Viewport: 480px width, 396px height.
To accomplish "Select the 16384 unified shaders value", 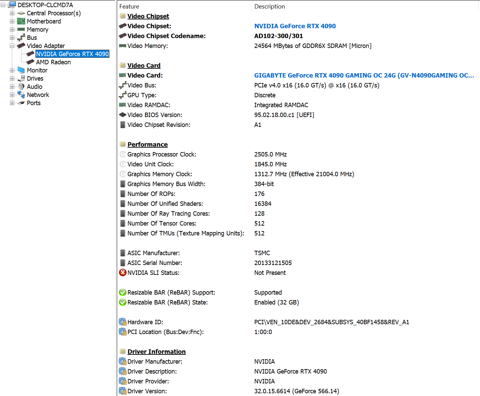I will pos(263,204).
